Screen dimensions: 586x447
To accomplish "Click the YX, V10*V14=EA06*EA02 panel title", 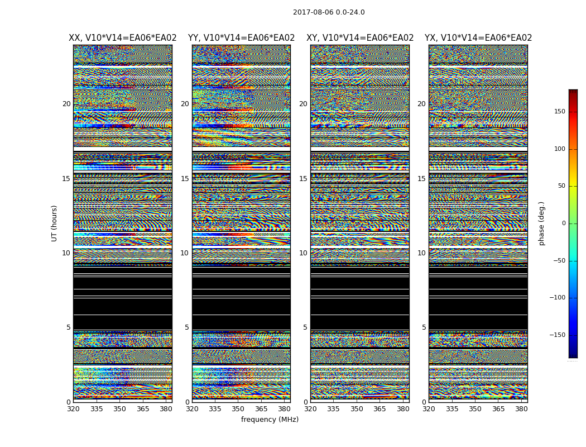I will coord(478,38).
